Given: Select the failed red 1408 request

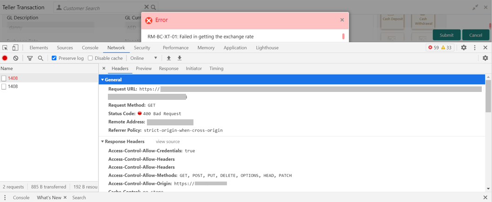Looking at the screenshot, I should pos(49,78).
